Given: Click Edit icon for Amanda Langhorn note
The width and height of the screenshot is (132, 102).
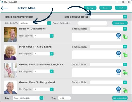Looking at the screenshot, I should click(x=118, y=72).
